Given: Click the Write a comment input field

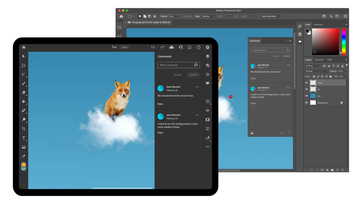Looking at the screenshot, I should 178,65.
